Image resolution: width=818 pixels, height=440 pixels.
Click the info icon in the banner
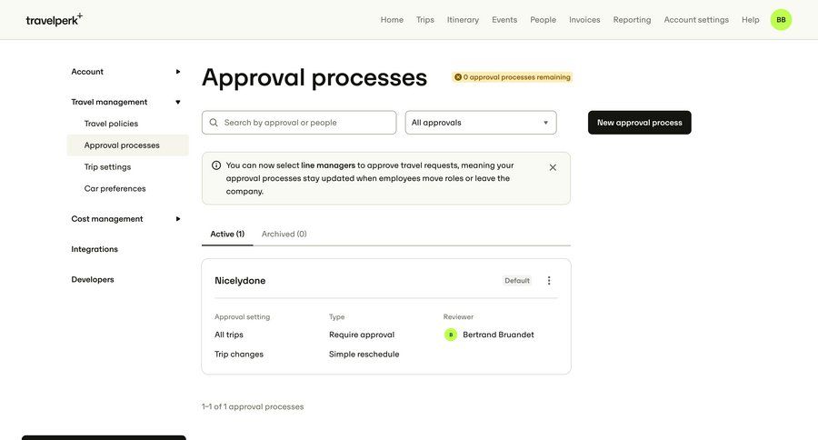tap(216, 165)
